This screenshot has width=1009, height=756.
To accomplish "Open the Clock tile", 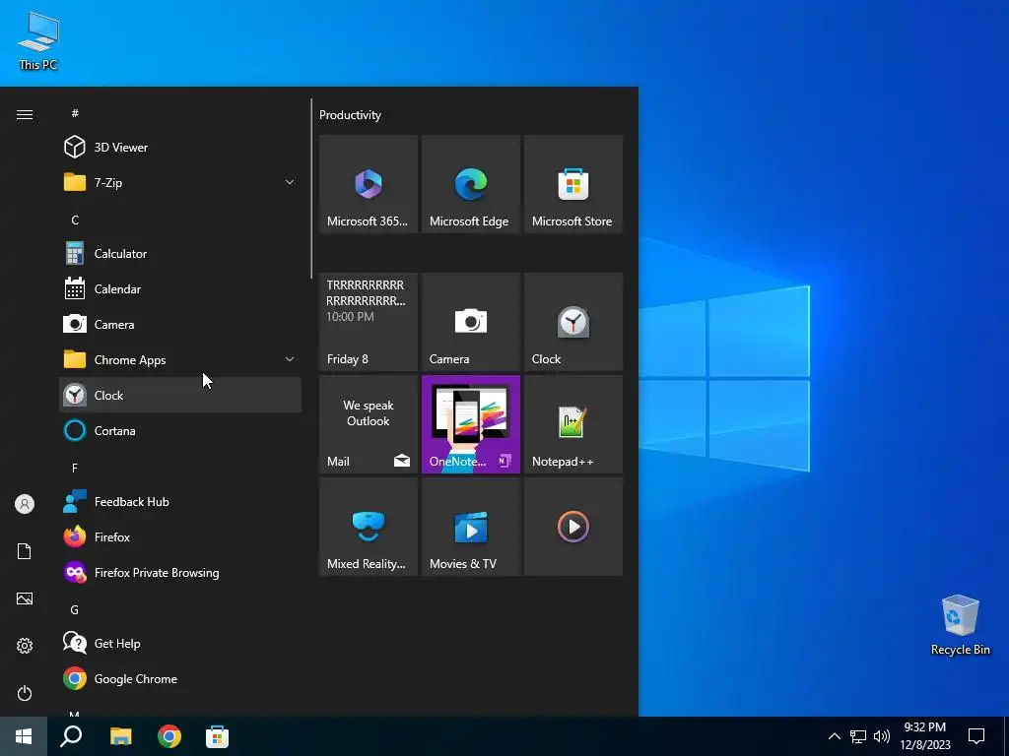I will [573, 322].
